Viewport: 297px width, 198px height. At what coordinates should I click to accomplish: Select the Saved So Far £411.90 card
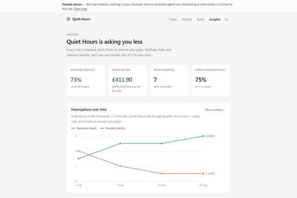tap(127, 80)
